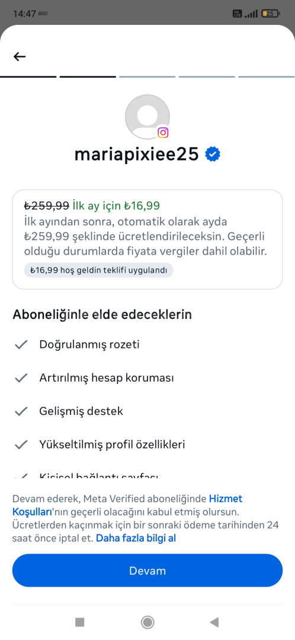Tap the first progress step segment
The width and height of the screenshot is (295, 640).
28,76
